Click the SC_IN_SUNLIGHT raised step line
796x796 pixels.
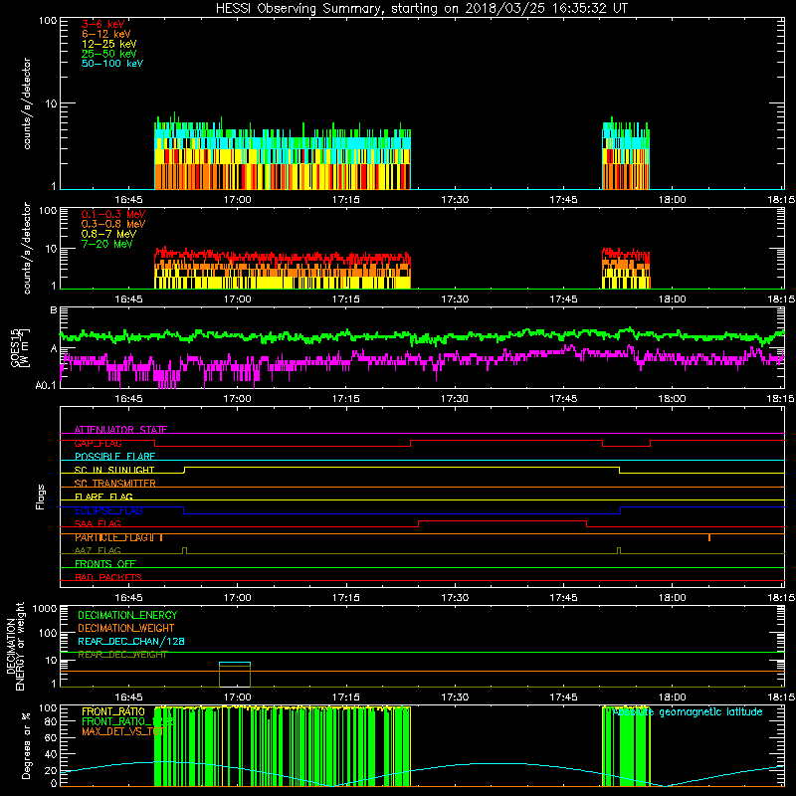(x=402, y=467)
